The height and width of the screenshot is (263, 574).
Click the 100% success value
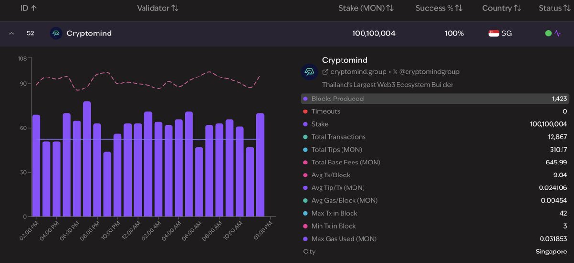click(454, 33)
